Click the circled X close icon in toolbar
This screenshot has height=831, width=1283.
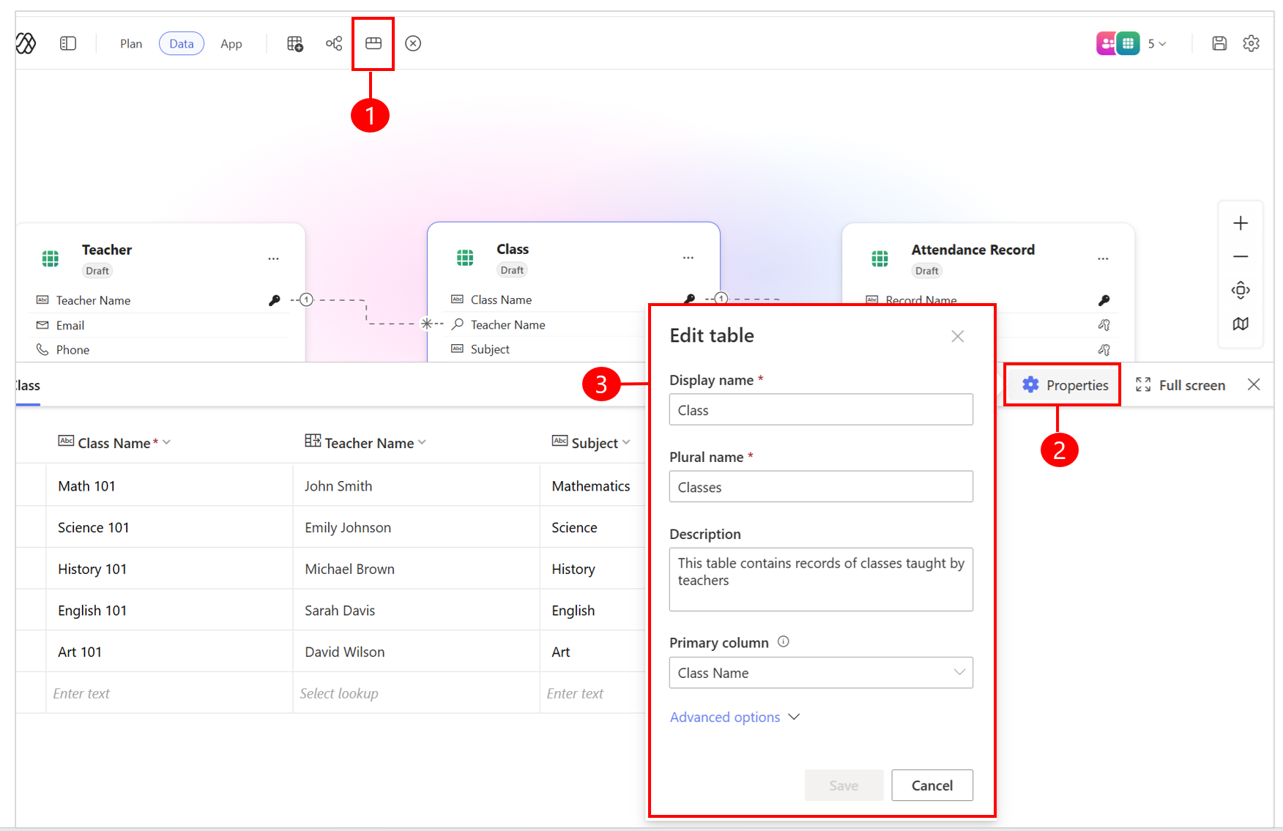click(x=412, y=43)
